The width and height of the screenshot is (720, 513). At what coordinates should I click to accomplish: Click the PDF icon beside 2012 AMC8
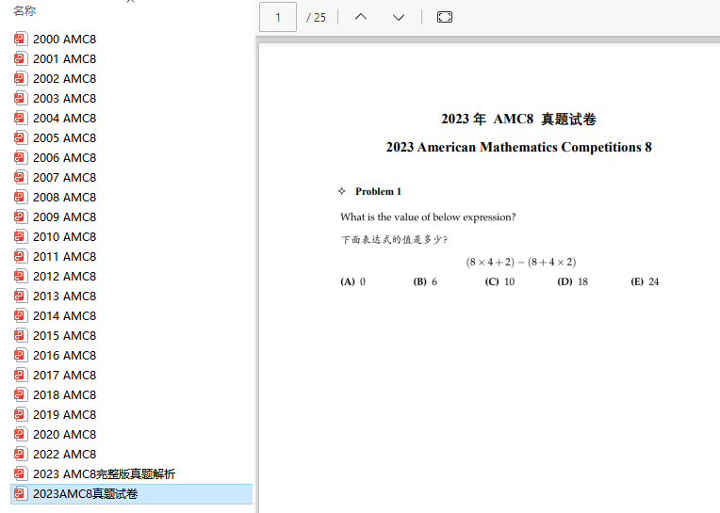(20, 276)
